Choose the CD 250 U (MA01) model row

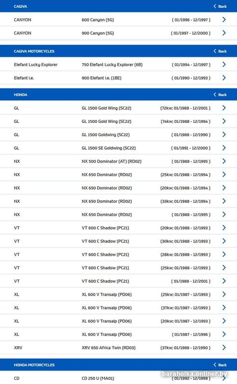click(118, 378)
